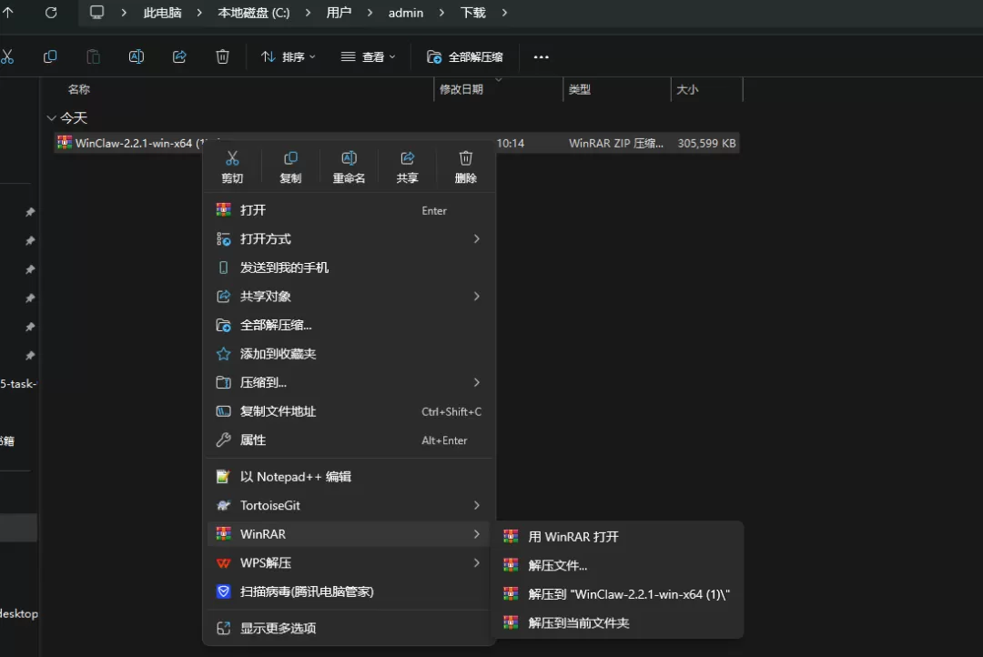Click 用户 breadcrumb segment

pyautogui.click(x=339, y=13)
